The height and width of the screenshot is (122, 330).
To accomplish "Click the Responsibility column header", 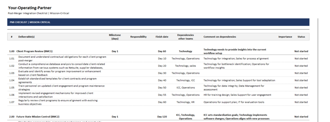I will (x=138, y=37).
